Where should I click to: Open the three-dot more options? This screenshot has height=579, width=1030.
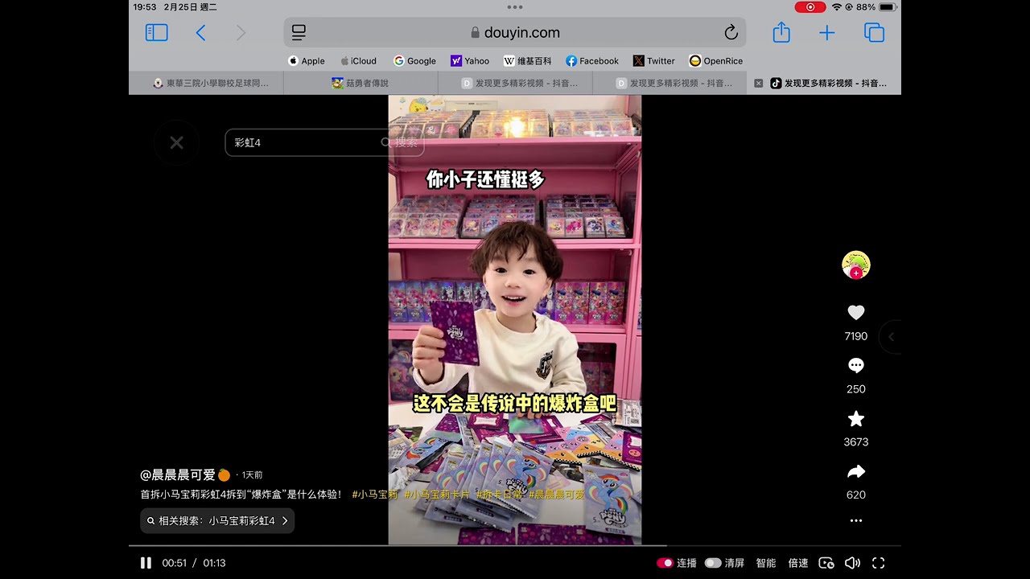coord(856,521)
